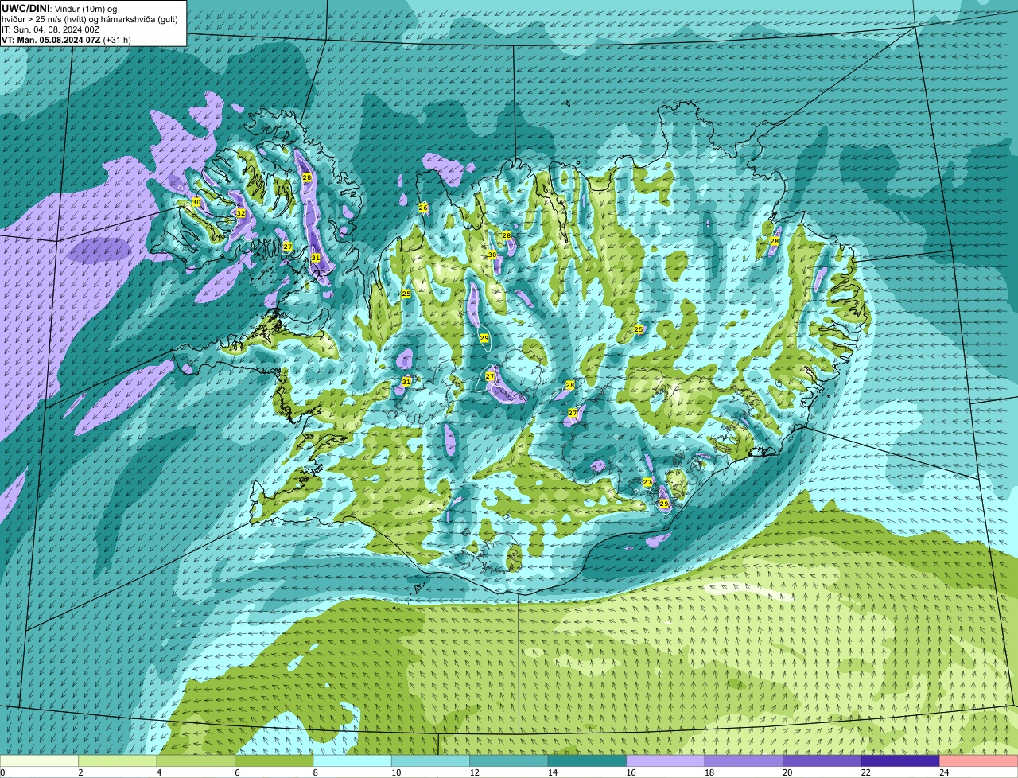Click the legend scale number '24'

(943, 772)
